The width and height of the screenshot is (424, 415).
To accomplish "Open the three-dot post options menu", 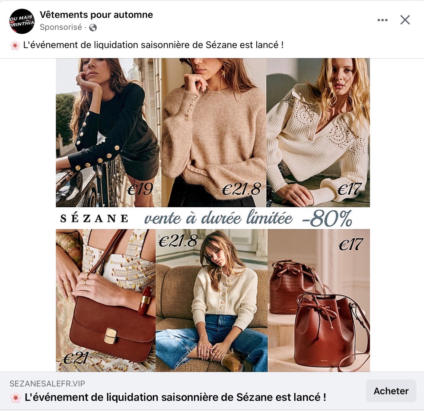I will [x=383, y=20].
